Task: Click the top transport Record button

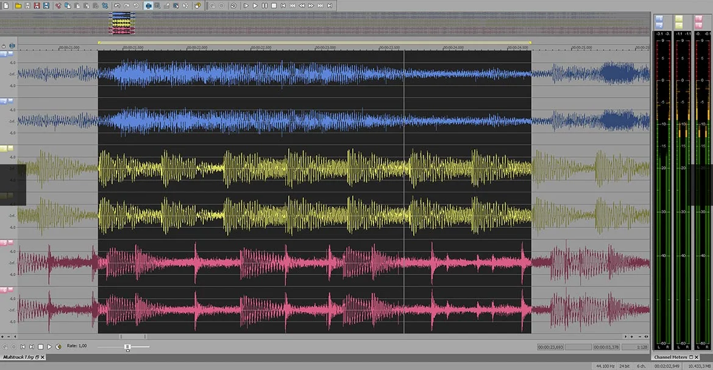Action: pos(221,6)
